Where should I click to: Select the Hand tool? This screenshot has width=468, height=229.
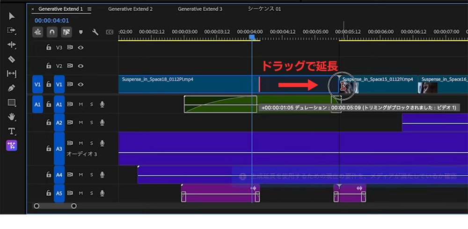click(x=12, y=117)
